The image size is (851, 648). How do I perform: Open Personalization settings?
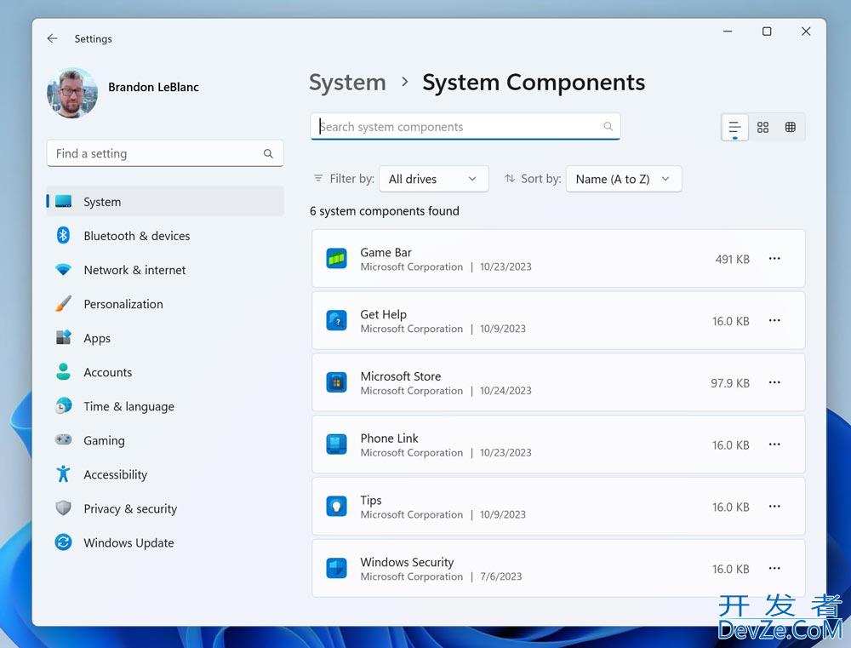click(165, 304)
